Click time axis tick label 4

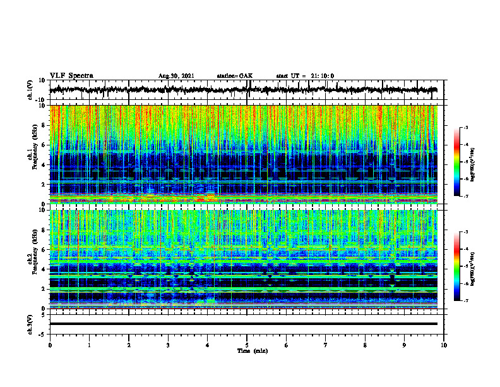[x=208, y=345]
